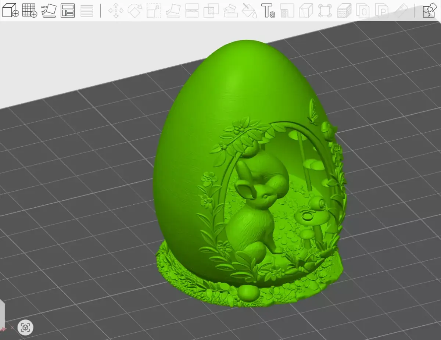Select the Rotate tool
441x340 pixels.
[x=135, y=11]
